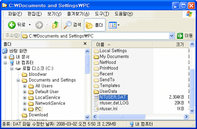Toggle the folders (폴더) pane button

pos(95,25)
